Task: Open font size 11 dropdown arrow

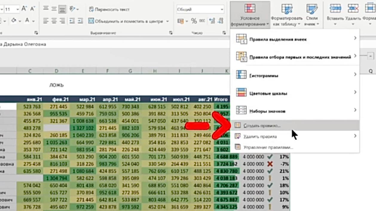Action: [x=17, y=9]
